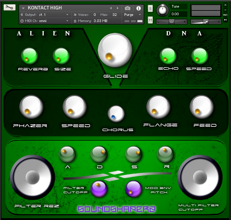Click the Speed knob next to Phazer
Screen dimensions: 231x220
coord(75,107)
